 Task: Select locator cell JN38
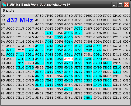(39, 67)
